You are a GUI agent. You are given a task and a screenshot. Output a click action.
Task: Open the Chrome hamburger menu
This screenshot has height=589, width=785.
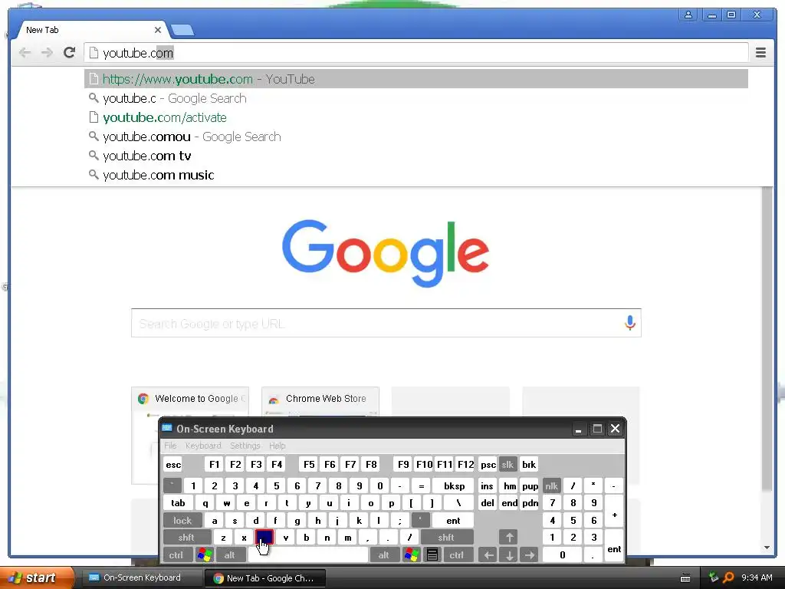click(x=760, y=53)
